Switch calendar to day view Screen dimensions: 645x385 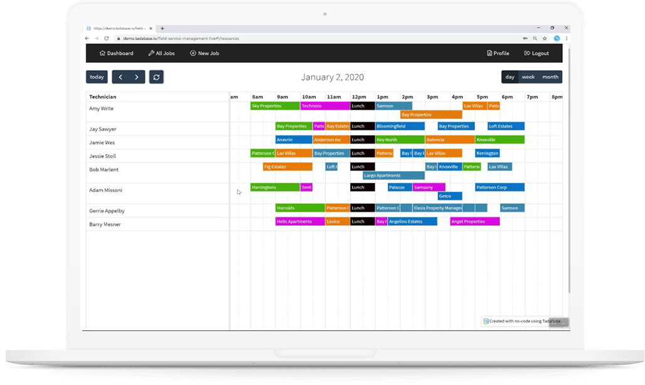pyautogui.click(x=510, y=77)
